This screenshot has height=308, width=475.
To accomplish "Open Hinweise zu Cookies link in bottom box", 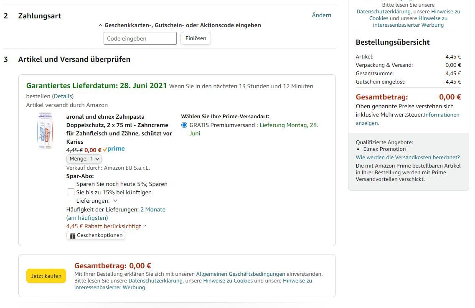I will click(228, 281).
